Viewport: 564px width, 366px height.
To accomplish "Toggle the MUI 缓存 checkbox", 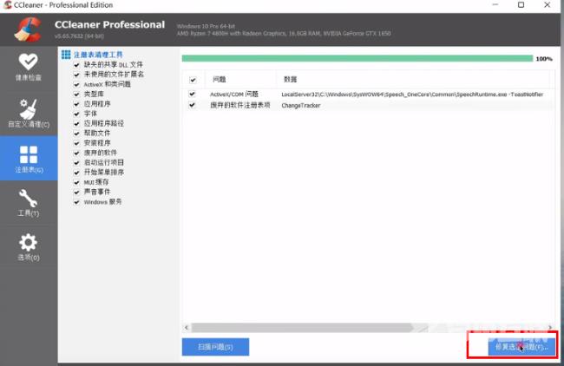I will click(76, 183).
